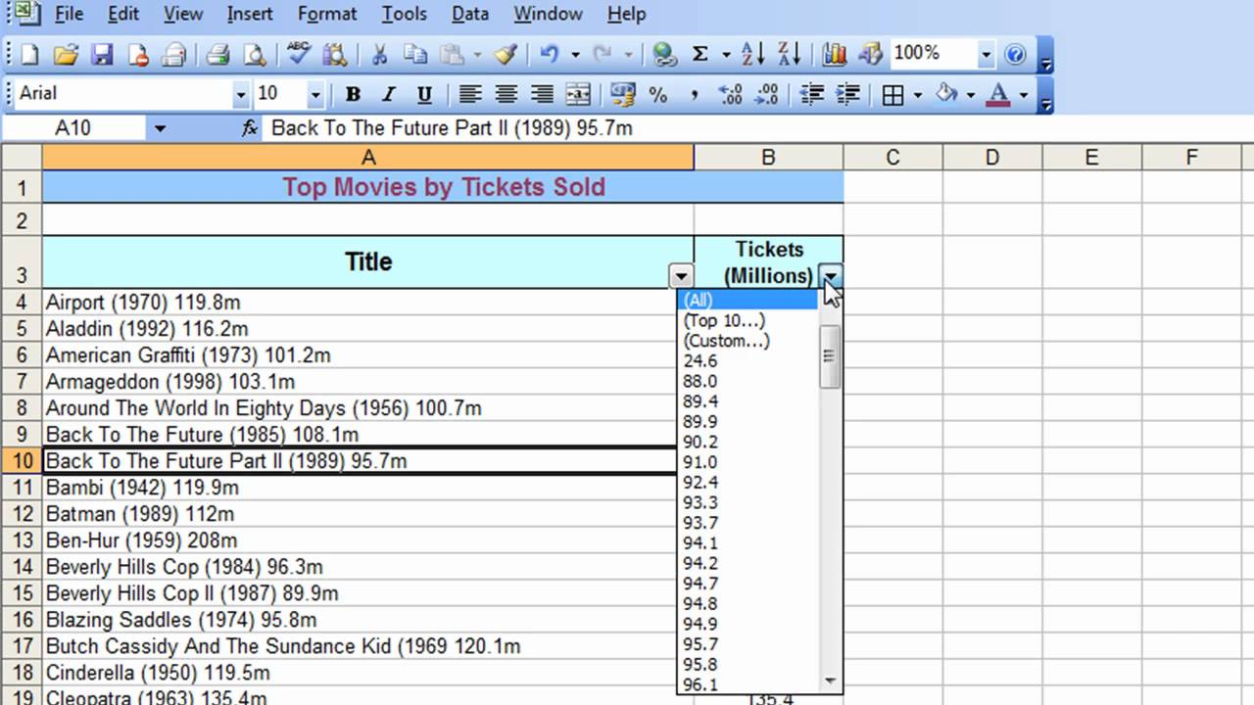Open the Arial font name dropdown

(241, 95)
